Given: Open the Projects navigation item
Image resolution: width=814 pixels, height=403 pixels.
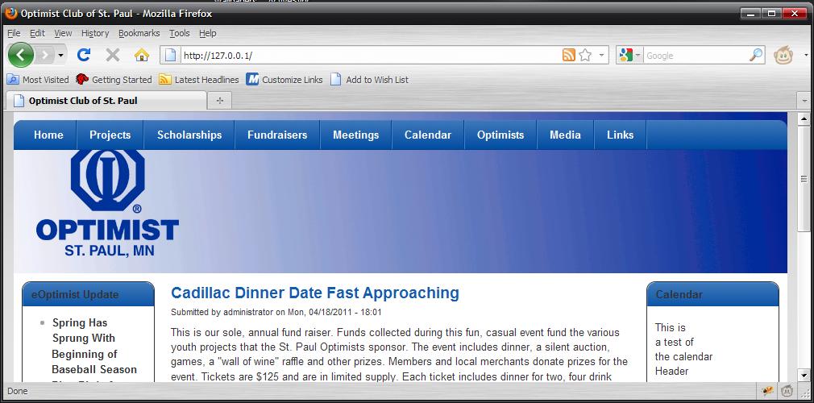Looking at the screenshot, I should (x=110, y=135).
